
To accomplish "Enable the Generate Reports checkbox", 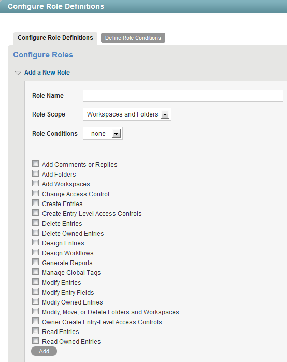I will (35, 262).
